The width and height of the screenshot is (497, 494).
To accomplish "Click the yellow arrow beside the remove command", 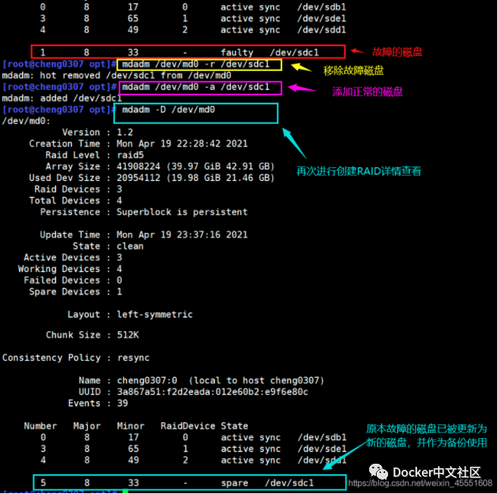I will (302, 67).
